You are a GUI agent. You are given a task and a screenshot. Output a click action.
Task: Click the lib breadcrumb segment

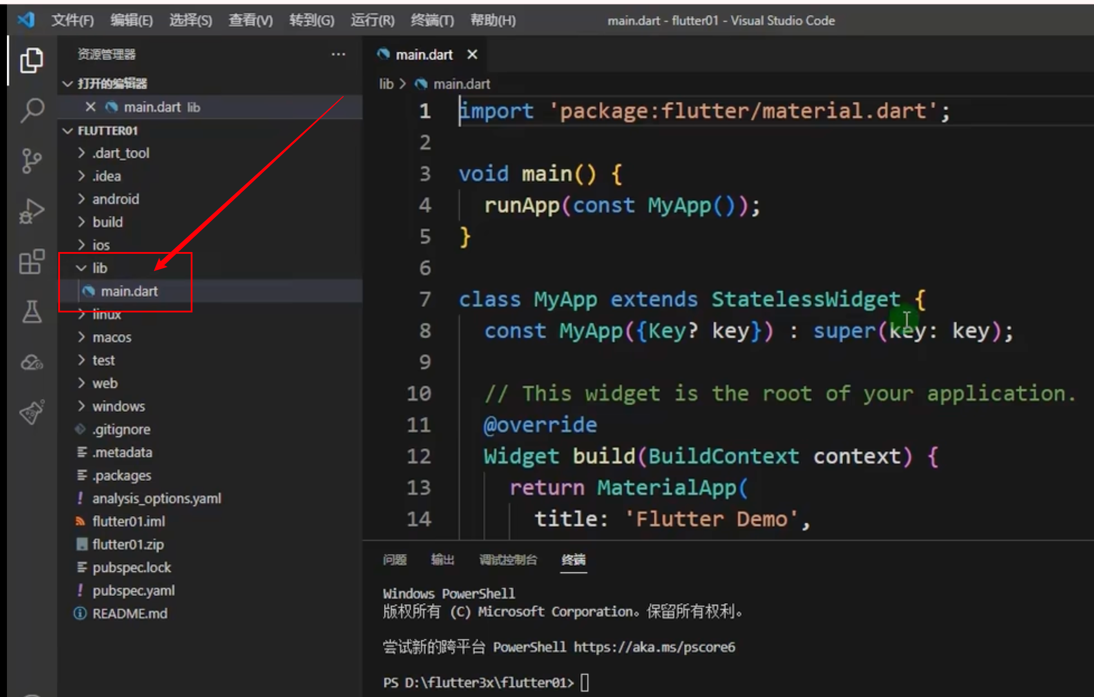386,84
